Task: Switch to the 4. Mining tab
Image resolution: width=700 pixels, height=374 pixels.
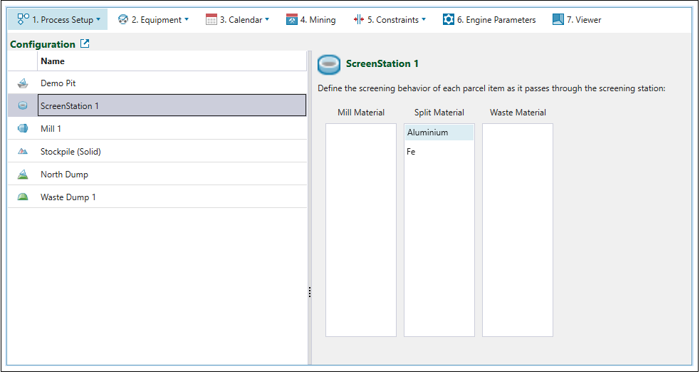Action: click(311, 20)
